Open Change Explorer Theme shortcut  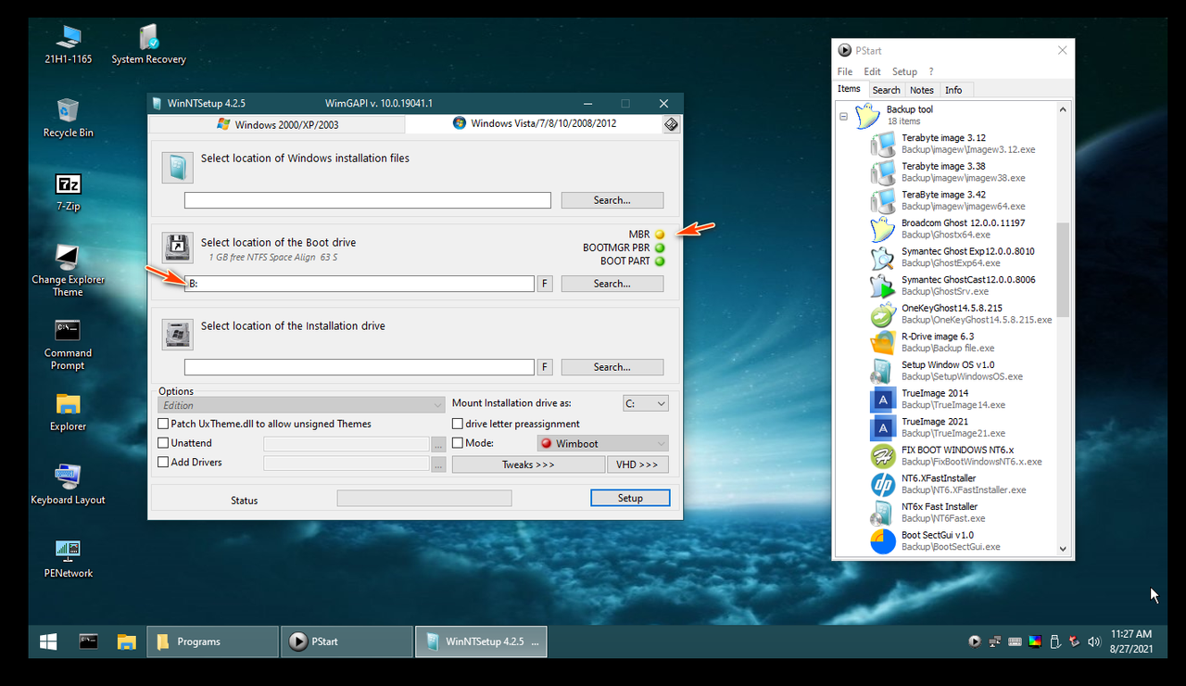[x=68, y=271]
